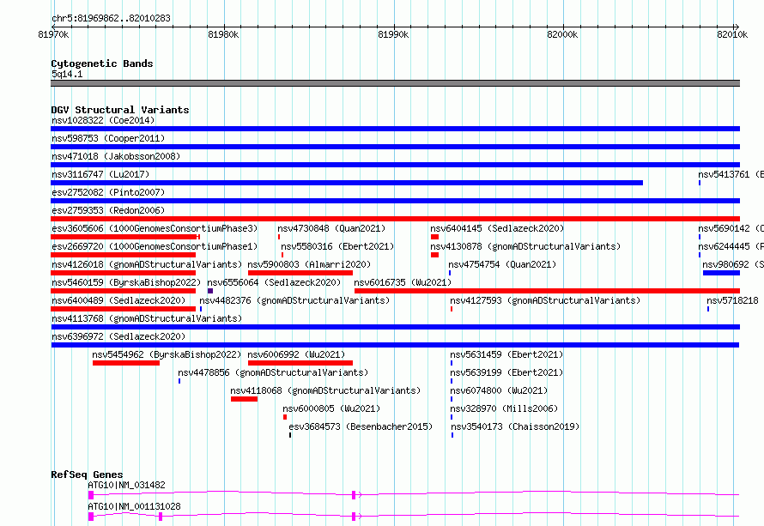Viewport: 764px width, 526px height.
Task: Click the red bar under nsv6016735 (Wu2021)
Action: (547, 291)
